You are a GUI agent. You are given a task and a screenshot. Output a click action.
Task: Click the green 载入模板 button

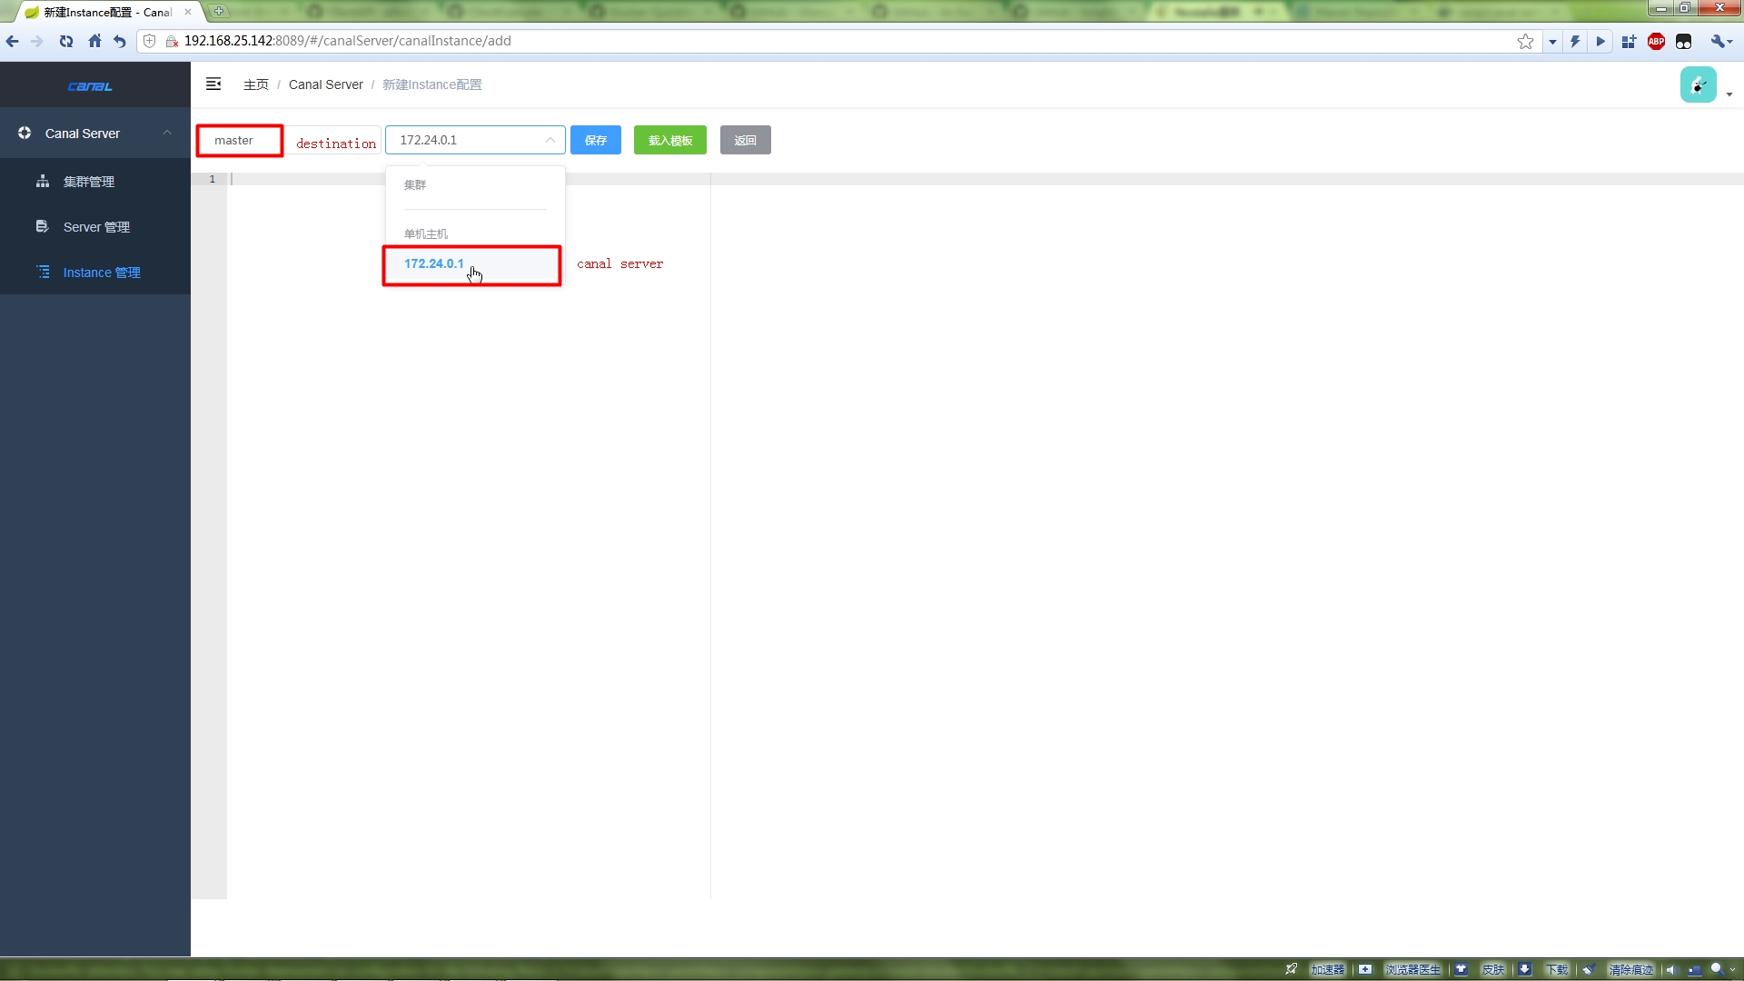pos(670,140)
